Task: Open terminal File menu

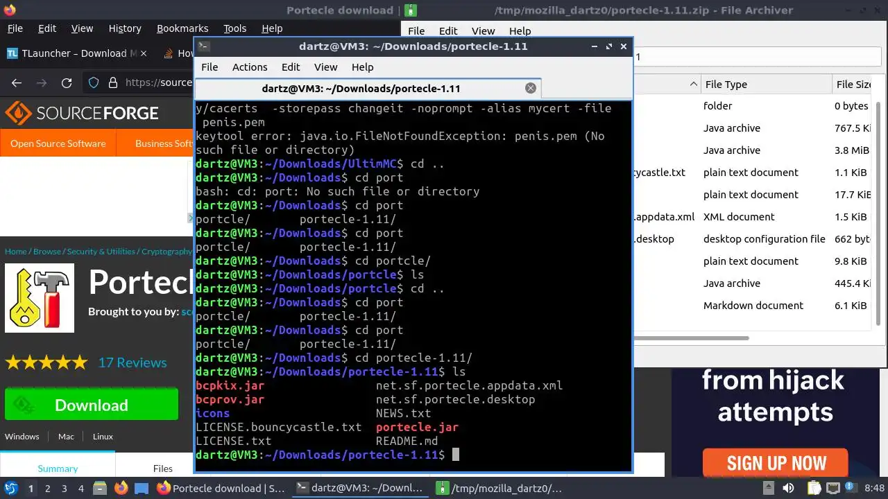Action: click(x=210, y=67)
